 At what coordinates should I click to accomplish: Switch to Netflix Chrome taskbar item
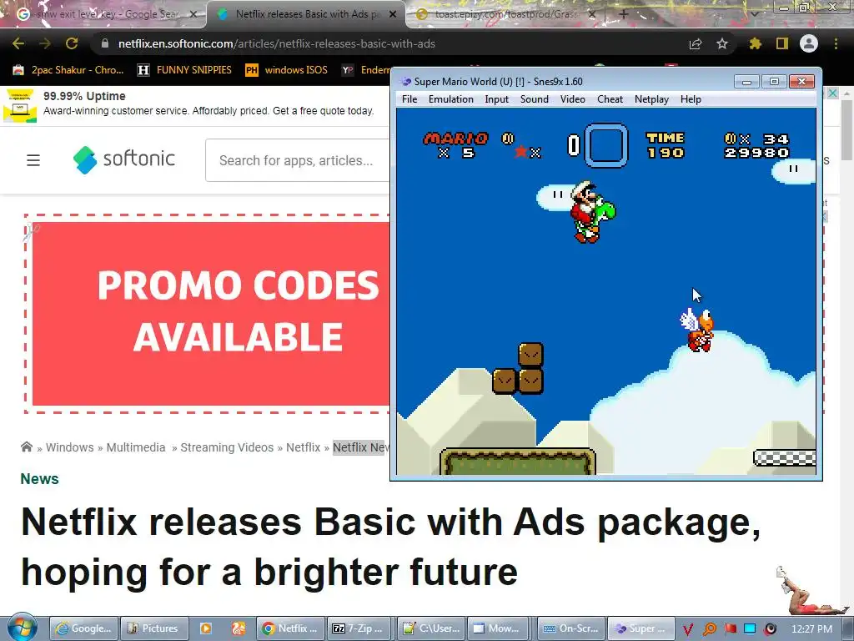[x=290, y=628]
